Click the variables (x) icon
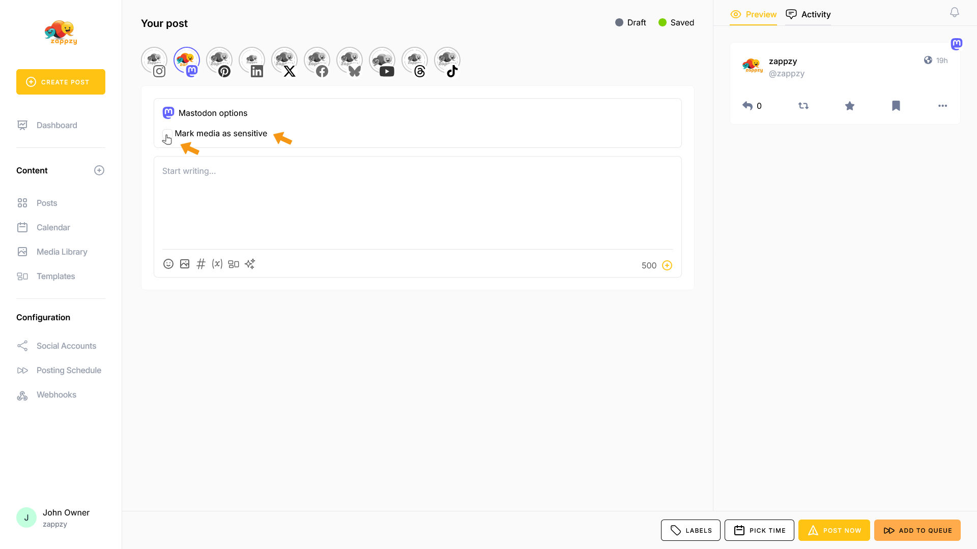The image size is (977, 549). (x=217, y=264)
